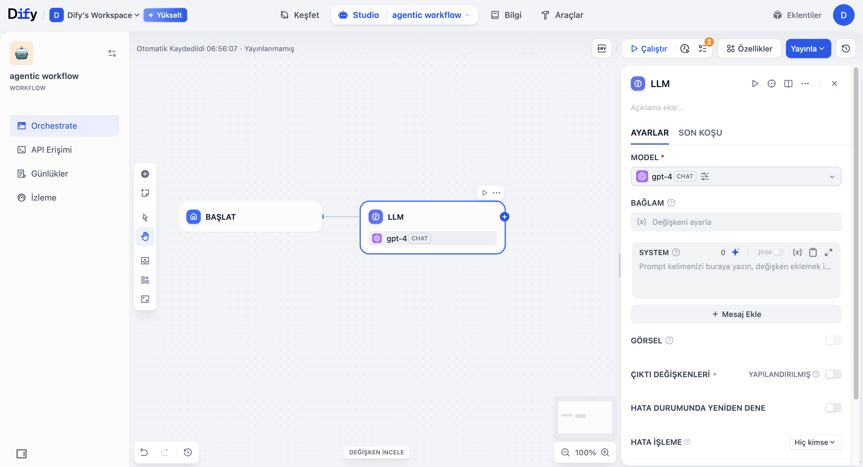
Task: Enable the GÖRSEL toggle
Action: (833, 340)
